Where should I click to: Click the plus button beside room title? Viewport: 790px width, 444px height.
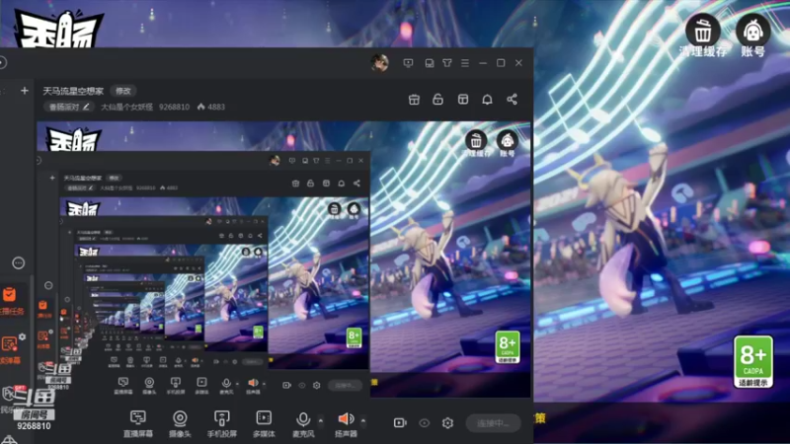24,91
